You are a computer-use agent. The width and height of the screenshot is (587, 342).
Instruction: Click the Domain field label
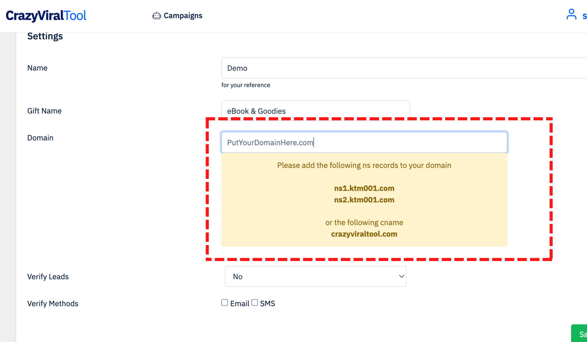coord(40,138)
